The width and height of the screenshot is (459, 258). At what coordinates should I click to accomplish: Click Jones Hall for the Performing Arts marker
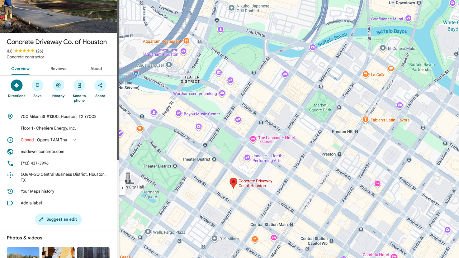pyautogui.click(x=247, y=157)
